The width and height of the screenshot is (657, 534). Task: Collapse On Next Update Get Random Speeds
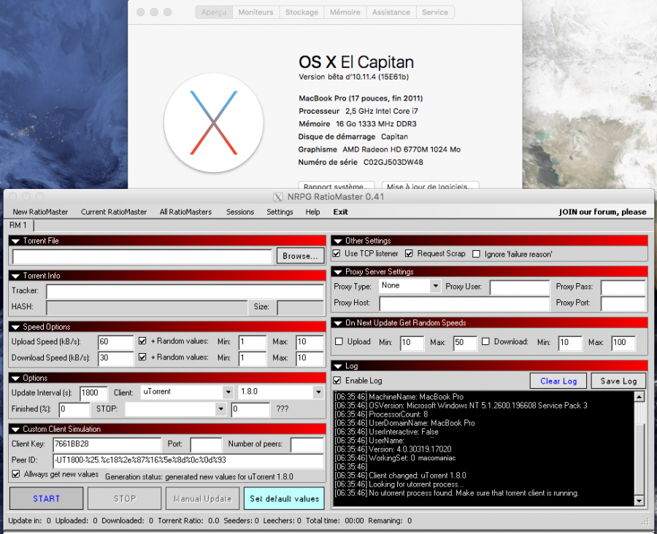point(338,323)
